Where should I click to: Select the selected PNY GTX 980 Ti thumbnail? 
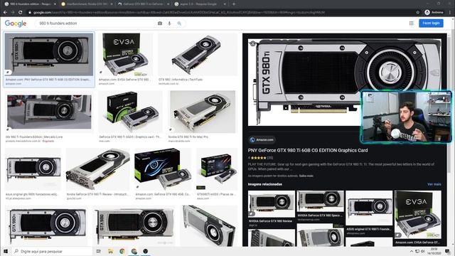click(x=49, y=54)
